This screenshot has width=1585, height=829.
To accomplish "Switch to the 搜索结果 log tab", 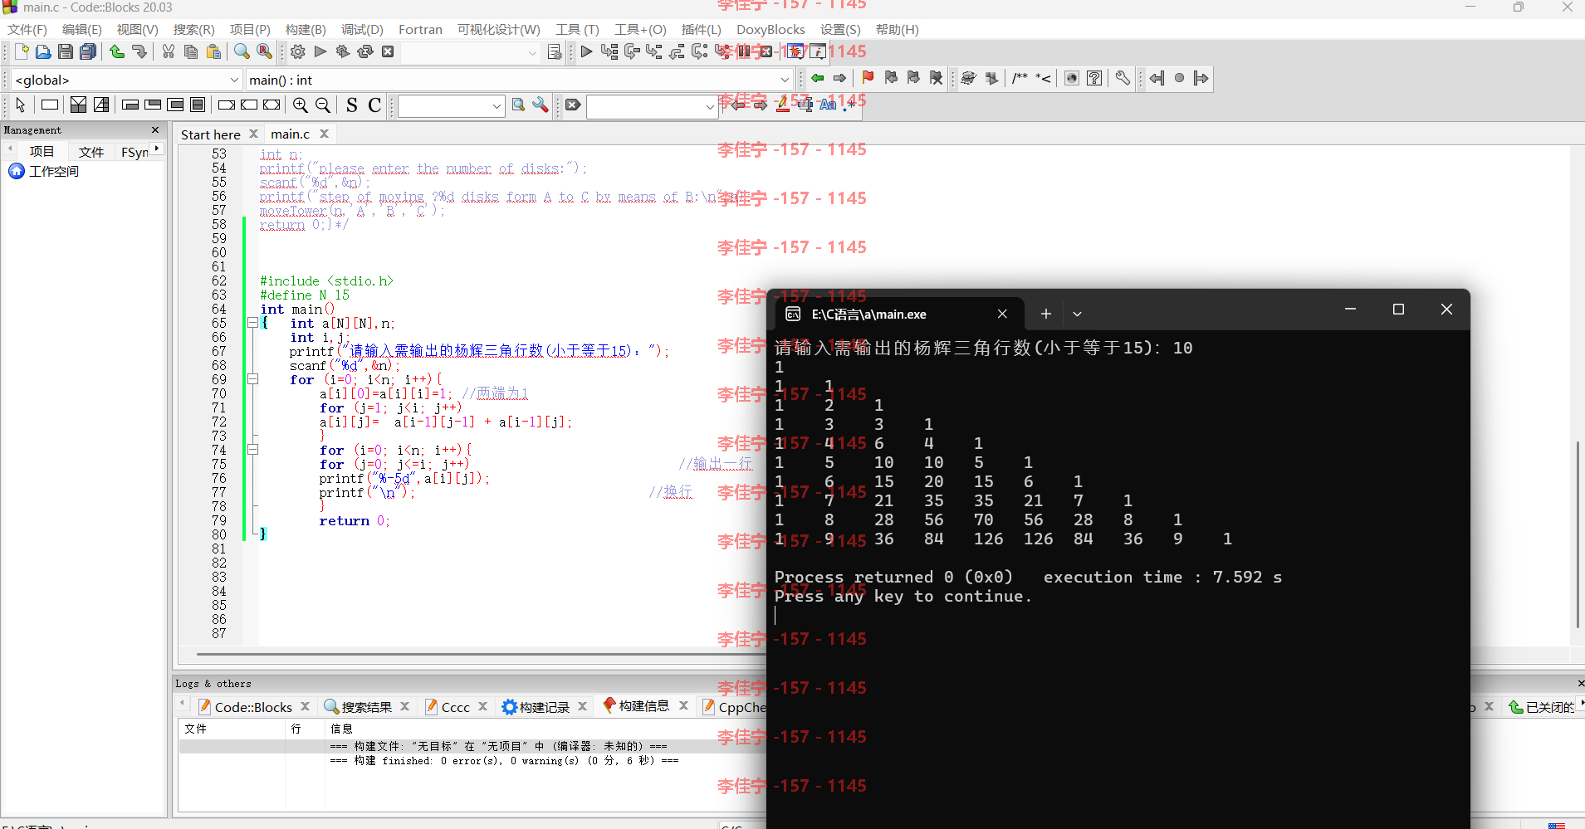I will coord(366,707).
